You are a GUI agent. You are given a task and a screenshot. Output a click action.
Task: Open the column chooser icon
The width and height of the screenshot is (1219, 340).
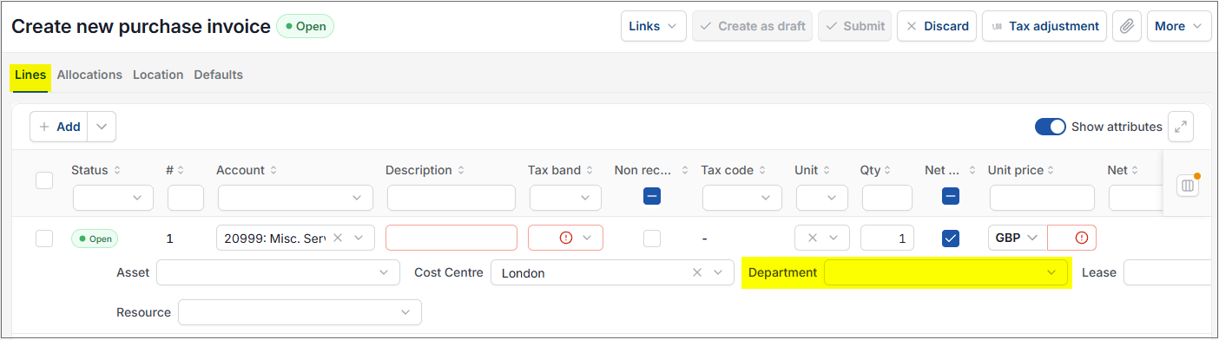click(1188, 186)
